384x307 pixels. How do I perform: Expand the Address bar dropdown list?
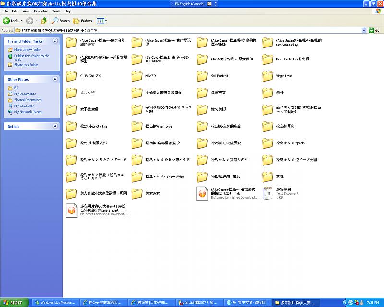click(x=364, y=30)
